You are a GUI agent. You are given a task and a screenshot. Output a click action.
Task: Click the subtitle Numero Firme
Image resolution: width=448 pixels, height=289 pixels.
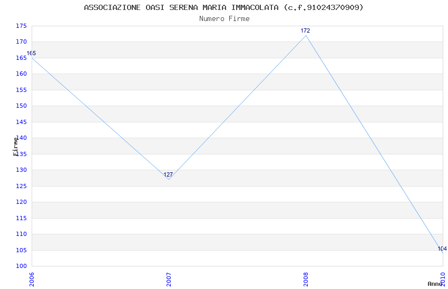225,18
